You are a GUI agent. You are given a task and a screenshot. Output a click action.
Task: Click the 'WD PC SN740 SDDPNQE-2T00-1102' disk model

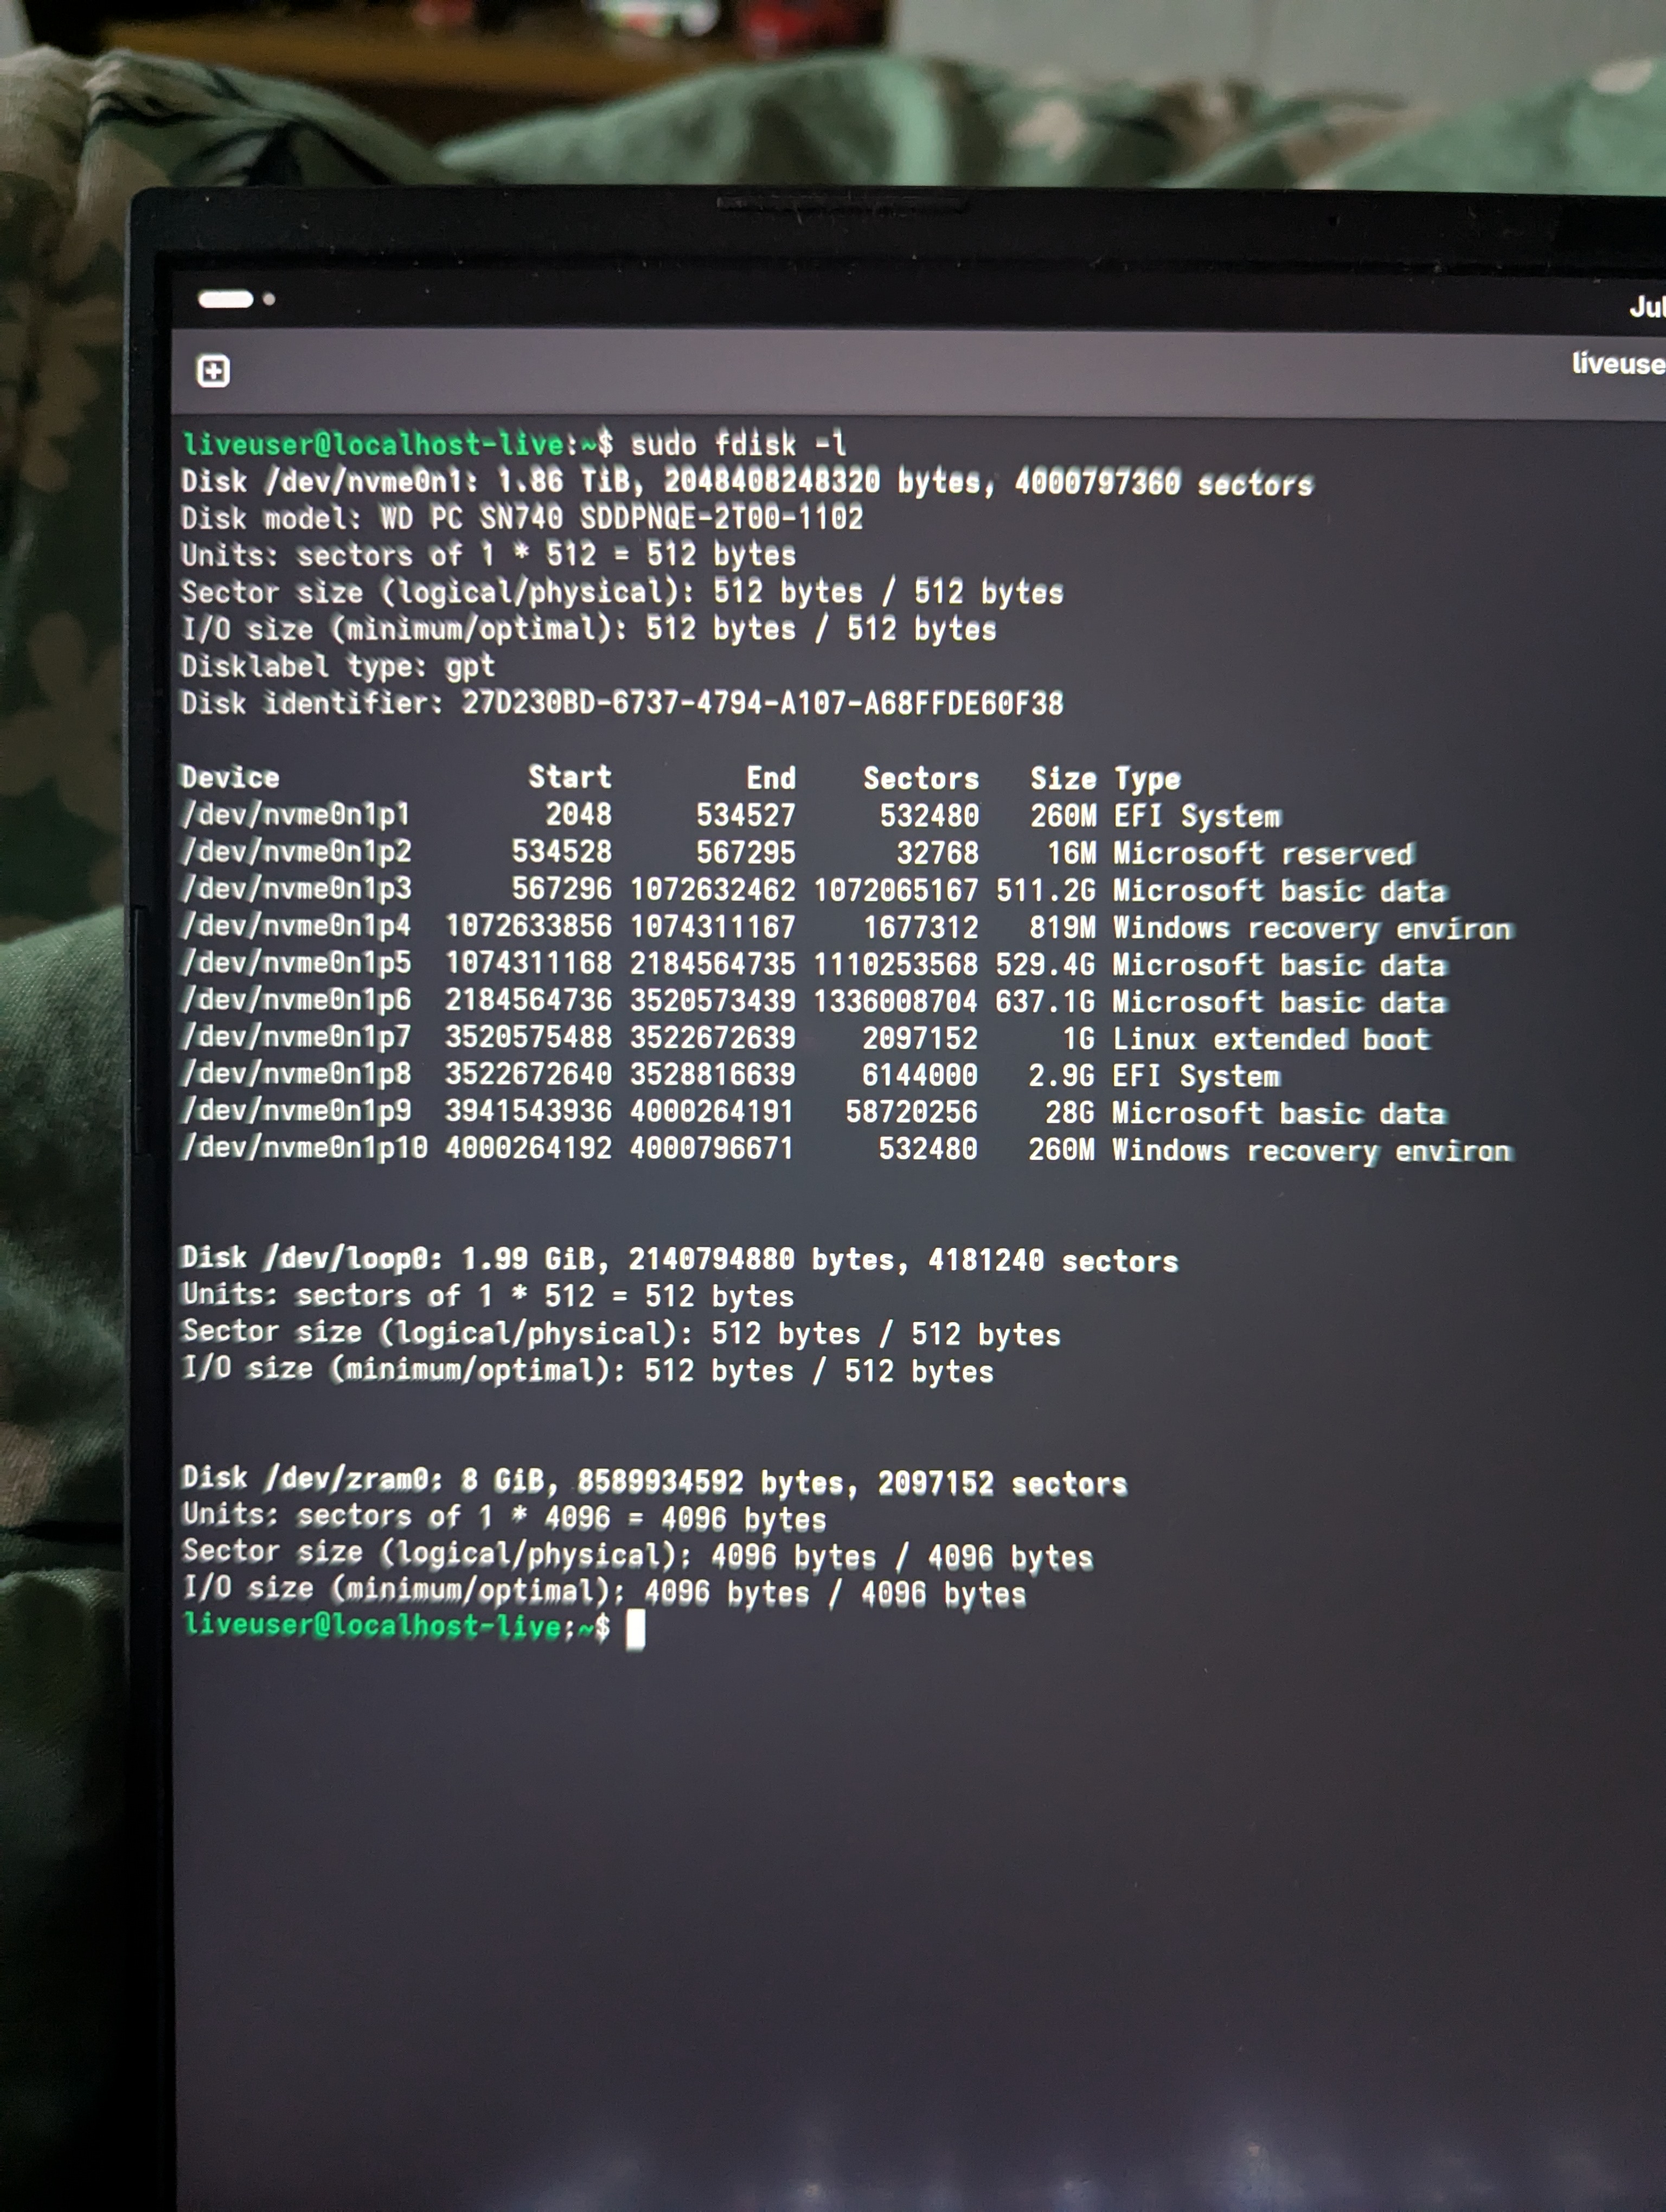pos(621,518)
